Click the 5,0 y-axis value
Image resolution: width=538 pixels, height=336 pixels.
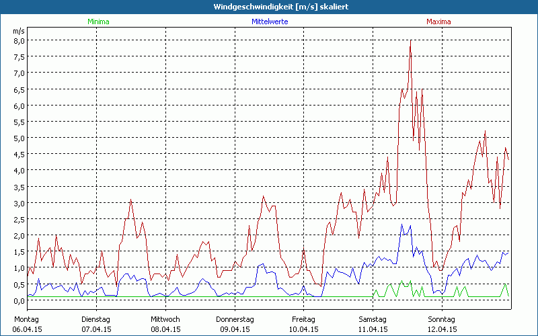pyautogui.click(x=20, y=138)
